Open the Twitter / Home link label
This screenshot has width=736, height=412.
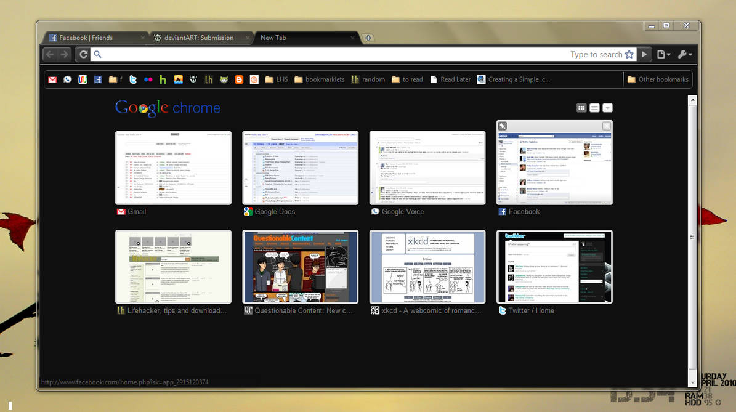point(531,310)
